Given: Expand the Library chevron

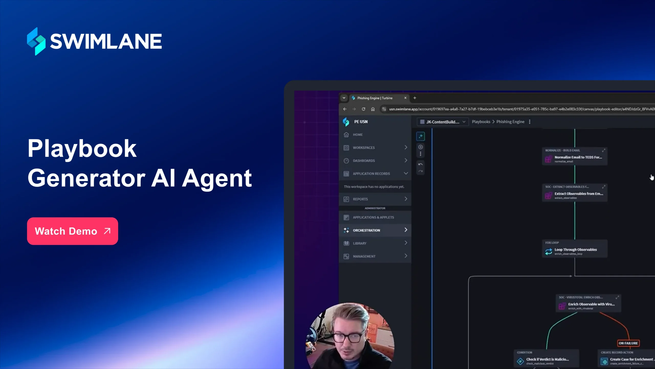Looking at the screenshot, I should click(406, 243).
